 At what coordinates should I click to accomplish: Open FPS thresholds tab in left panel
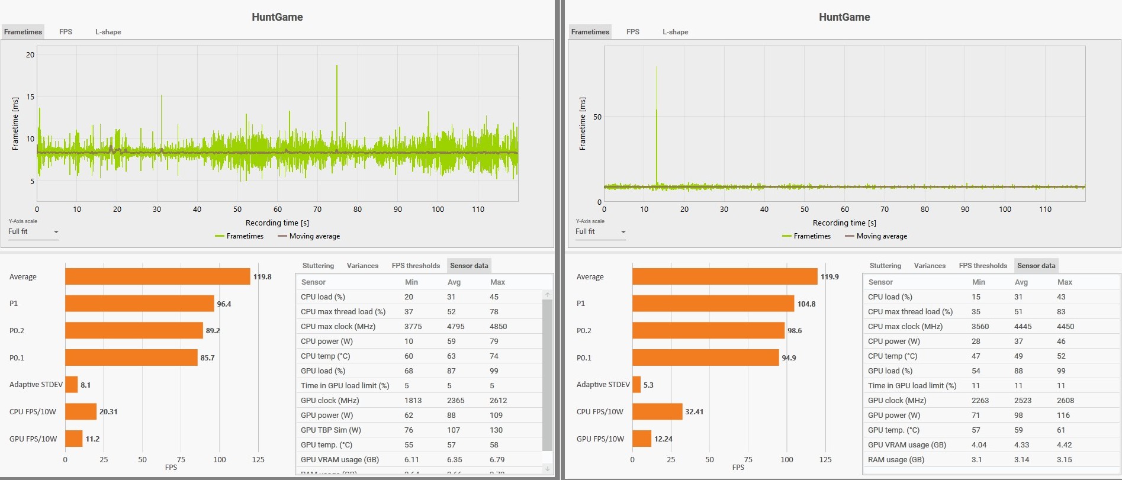(416, 266)
